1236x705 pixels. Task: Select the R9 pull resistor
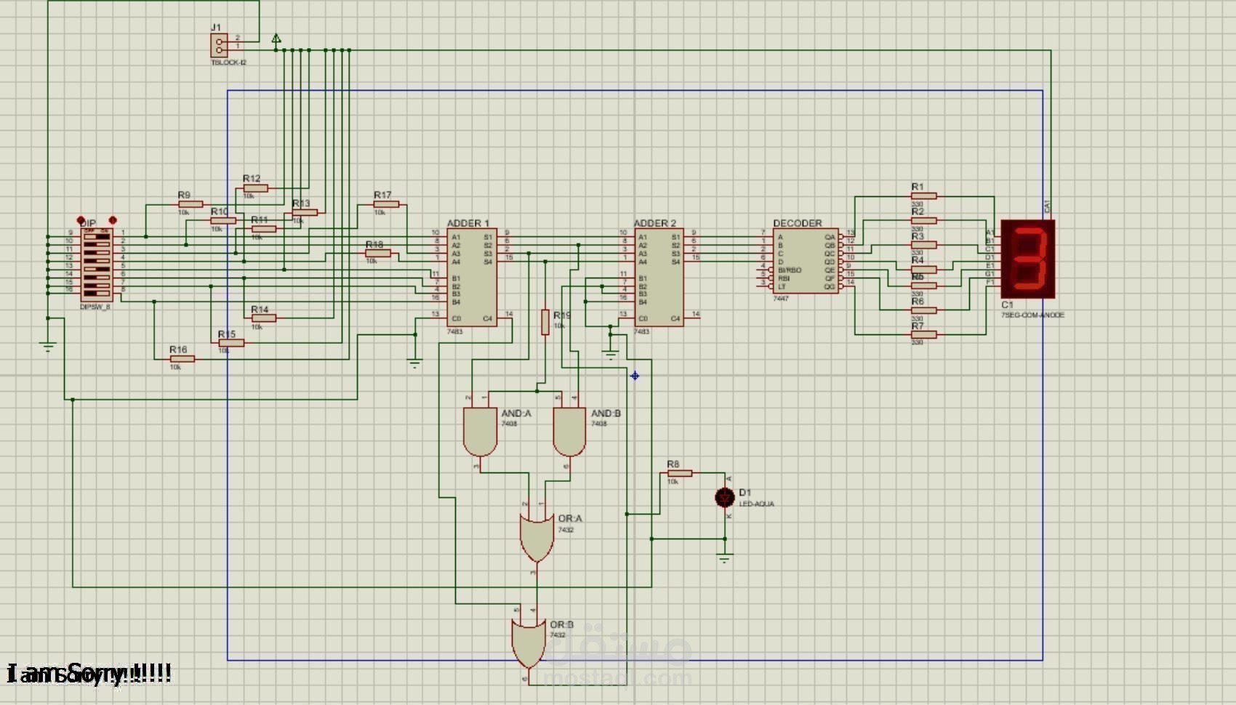point(190,204)
